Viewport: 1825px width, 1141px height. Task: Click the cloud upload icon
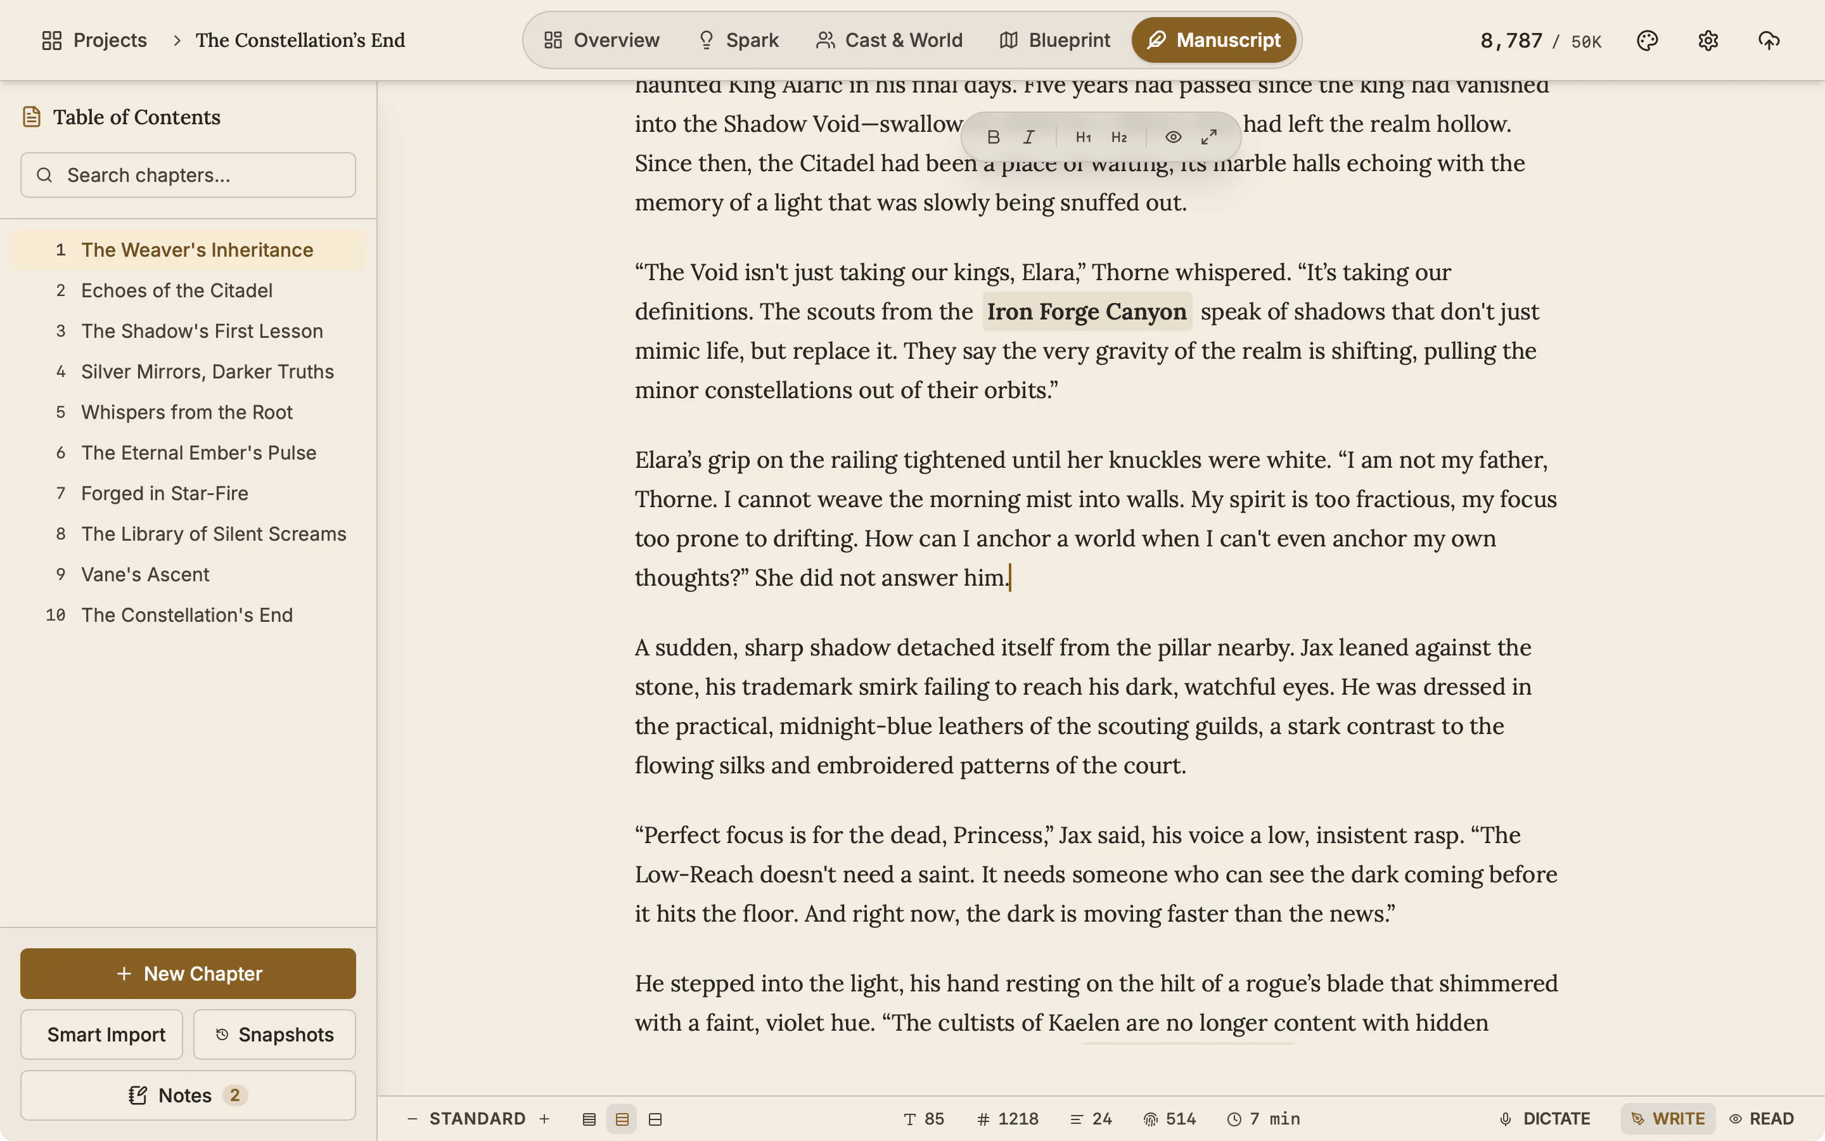pos(1769,40)
